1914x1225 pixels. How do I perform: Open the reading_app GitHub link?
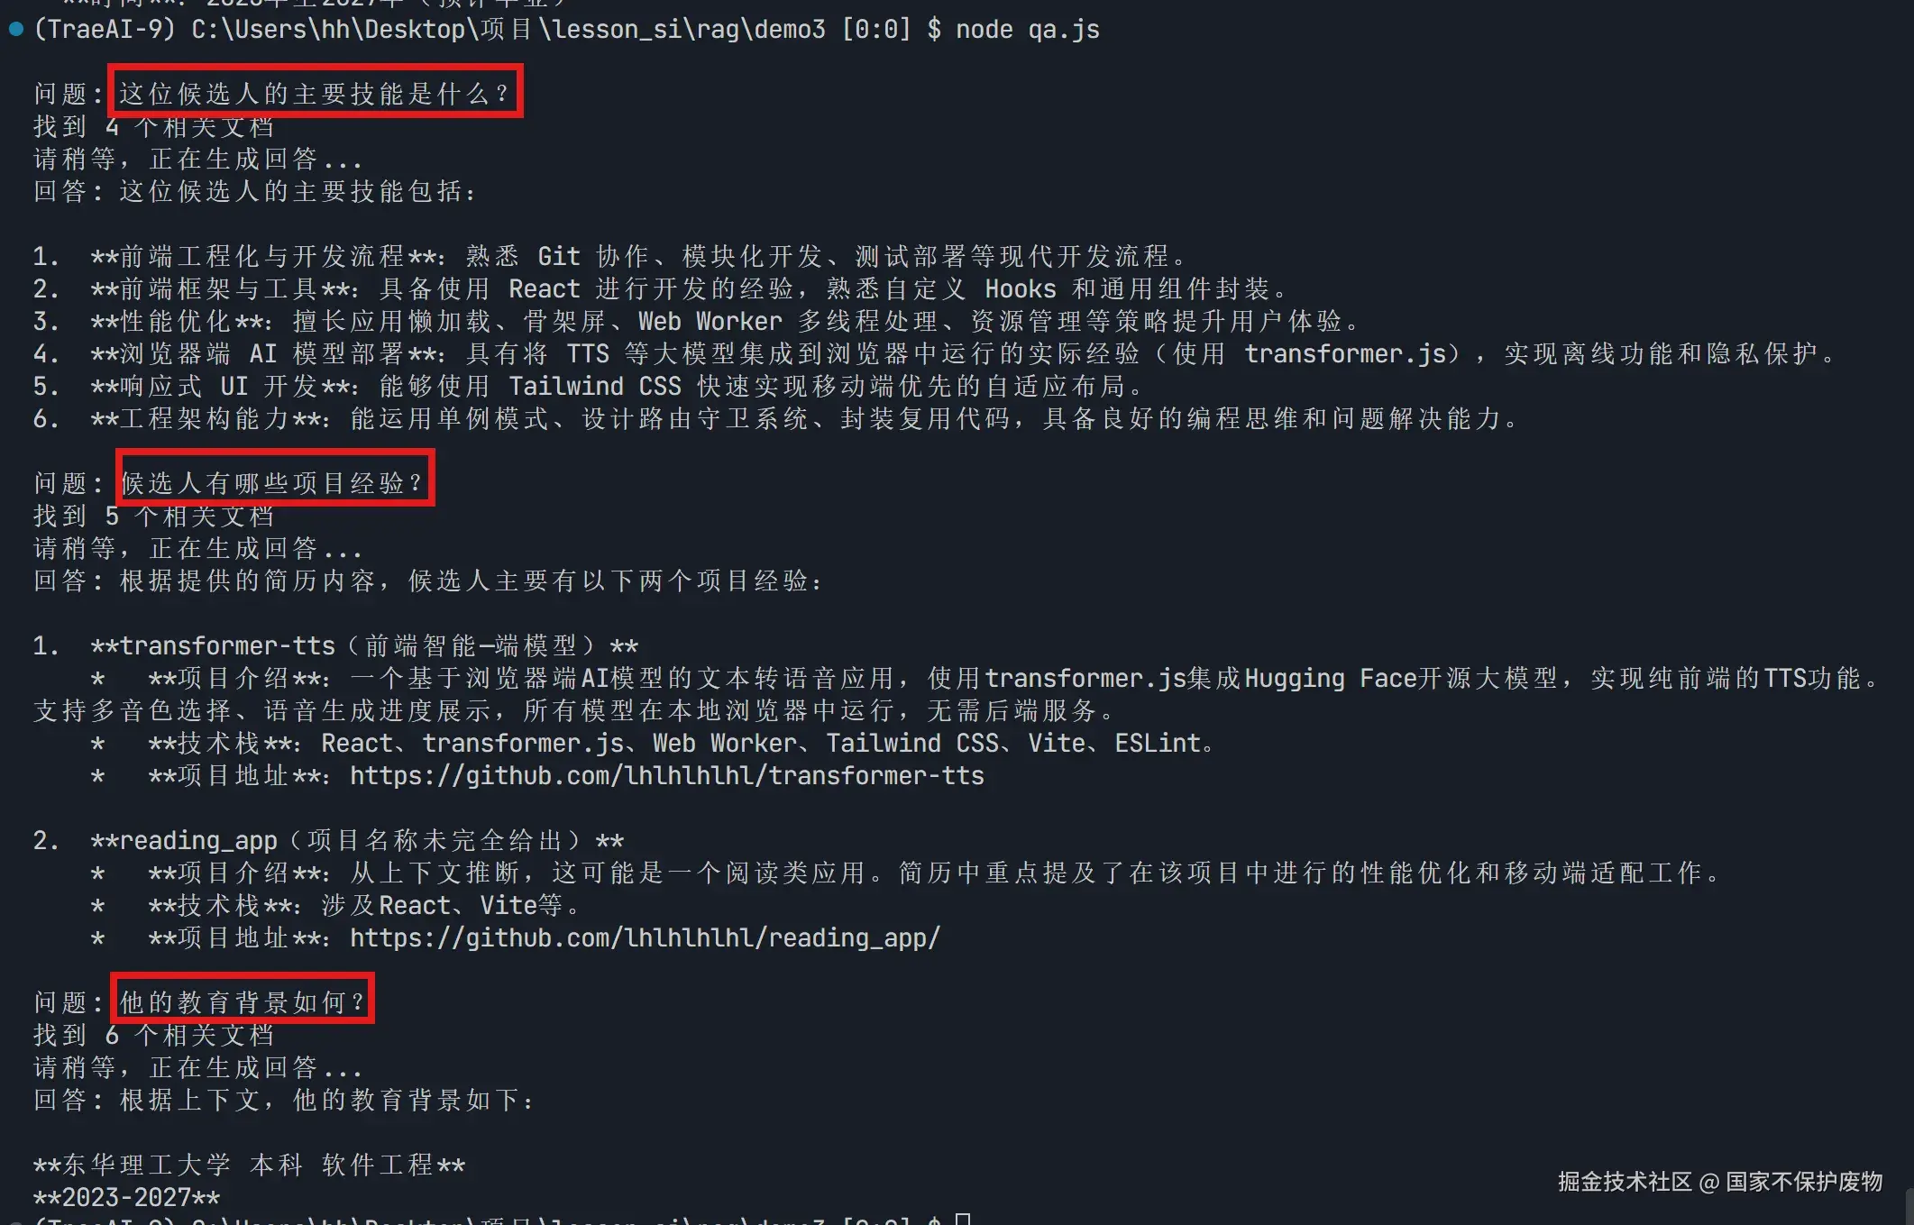coord(645,937)
